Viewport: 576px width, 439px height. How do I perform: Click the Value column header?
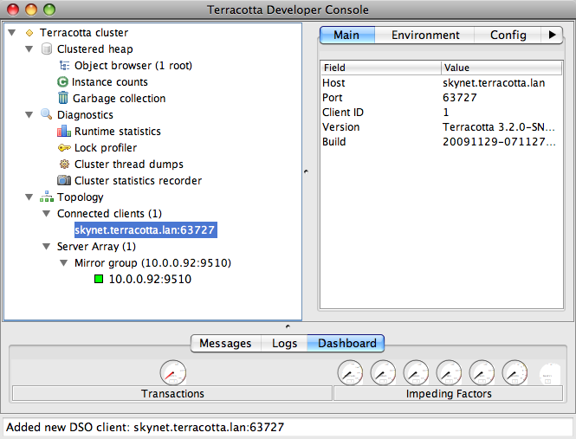coord(502,68)
